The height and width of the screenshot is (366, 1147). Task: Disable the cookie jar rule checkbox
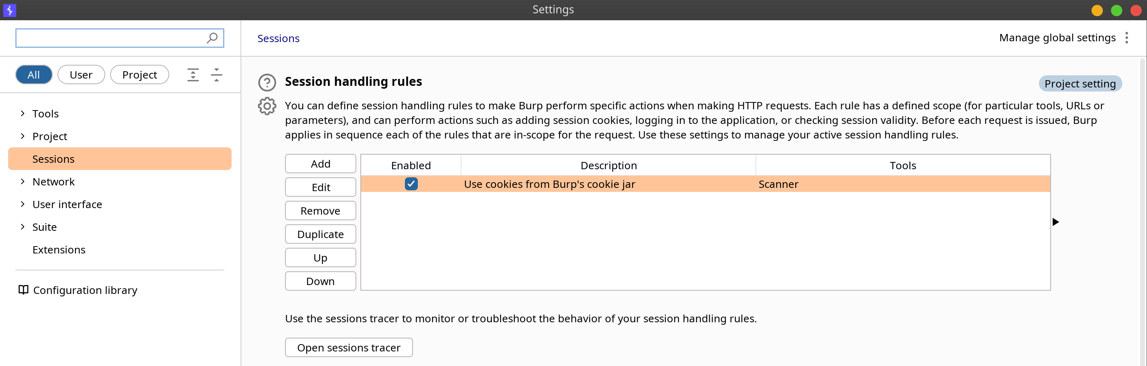tap(411, 184)
